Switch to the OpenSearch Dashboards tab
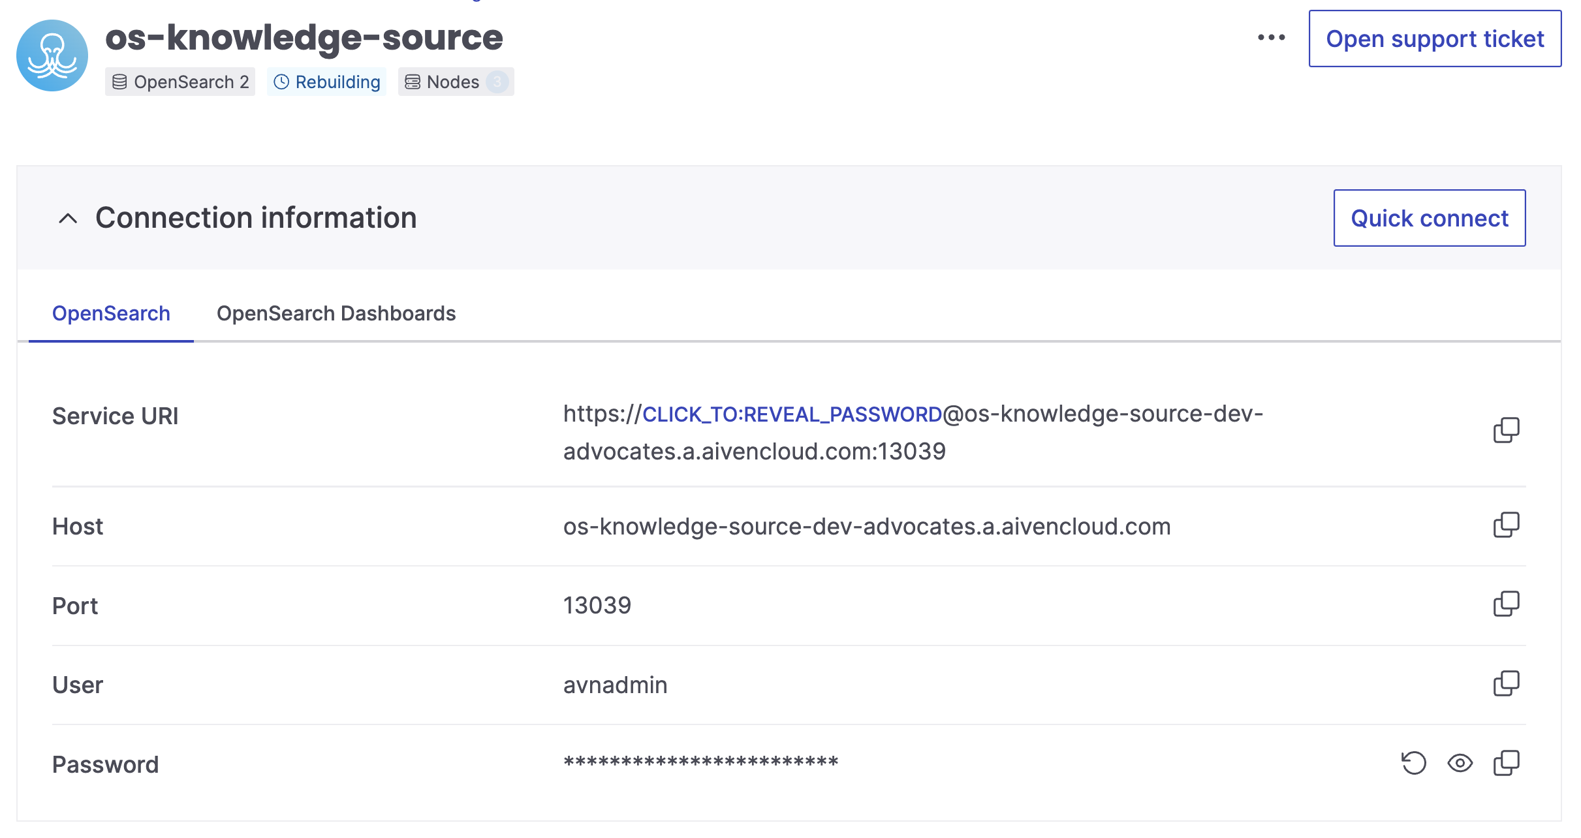 tap(336, 314)
